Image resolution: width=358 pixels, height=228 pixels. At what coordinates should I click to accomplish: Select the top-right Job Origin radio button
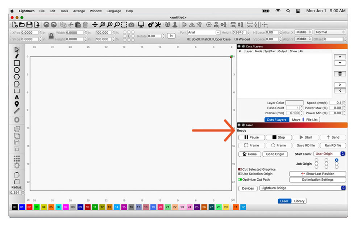point(337,160)
